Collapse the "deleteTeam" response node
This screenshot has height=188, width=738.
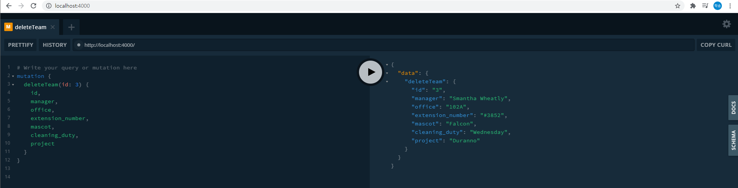click(387, 82)
